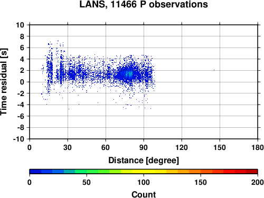This screenshot has height=198, width=264.
Task: Click the plot title 'LANS, 11466 P observations'
Action: (144, 4)
